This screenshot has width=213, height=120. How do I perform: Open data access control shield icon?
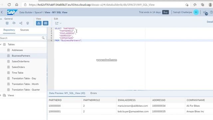(x=28, y=23)
